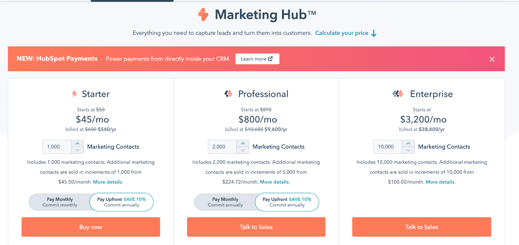Select Pay Upfront for the Starter plan
Image resolution: width=519 pixels, height=245 pixels.
121,202
